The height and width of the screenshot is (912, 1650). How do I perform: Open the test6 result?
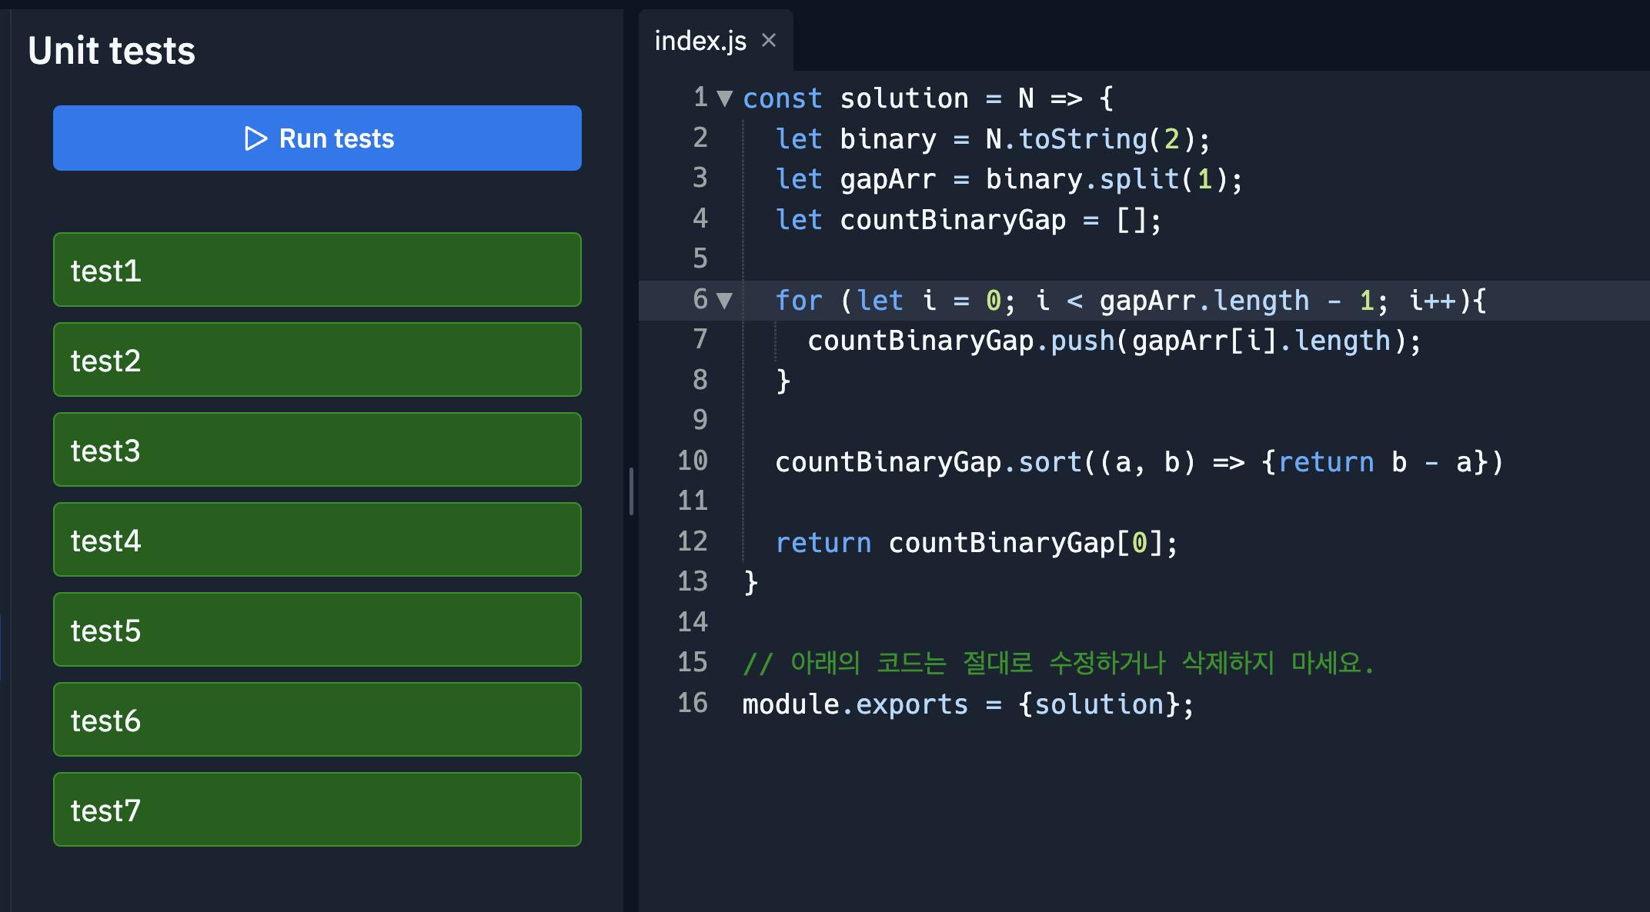click(317, 720)
